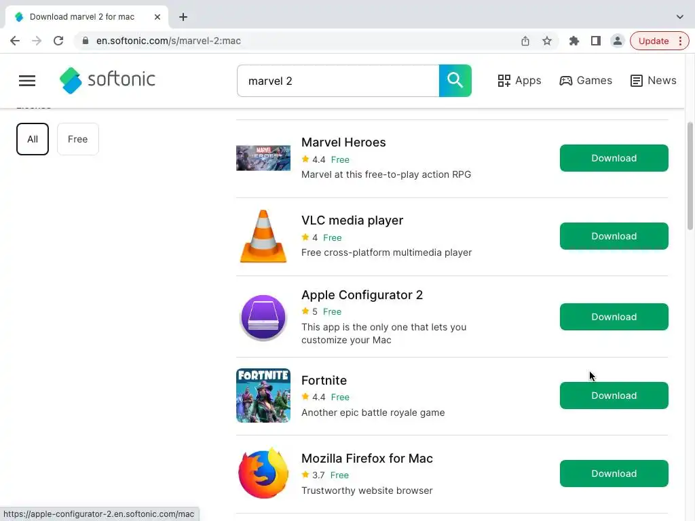The image size is (695, 521).
Task: Open the Fortnite title link
Action: [324, 381]
